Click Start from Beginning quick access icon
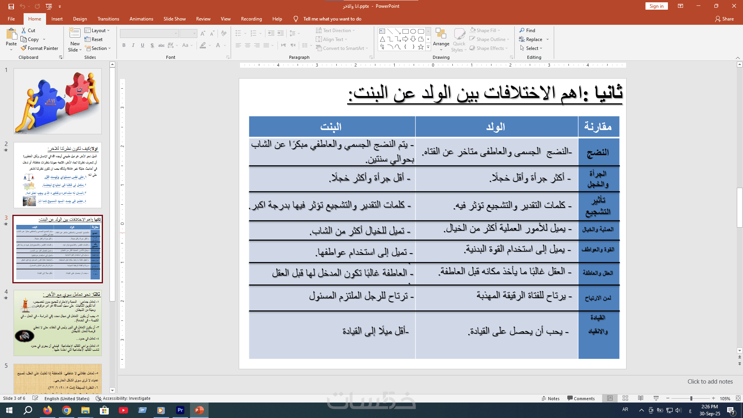Screen dimensions: 743x418 click(x=49, y=6)
